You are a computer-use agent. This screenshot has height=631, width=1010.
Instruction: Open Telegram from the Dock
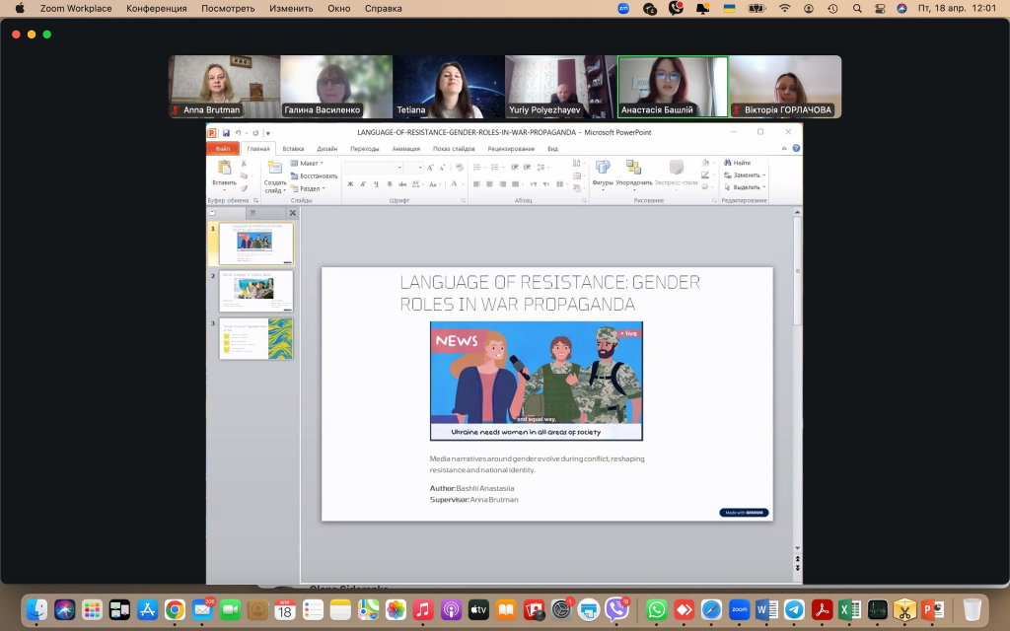[x=794, y=609]
